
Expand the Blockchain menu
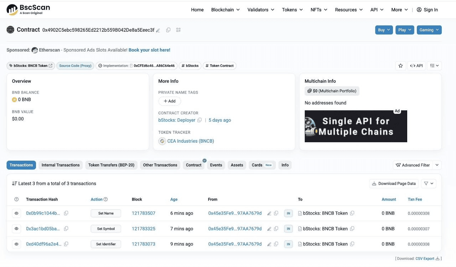point(226,10)
